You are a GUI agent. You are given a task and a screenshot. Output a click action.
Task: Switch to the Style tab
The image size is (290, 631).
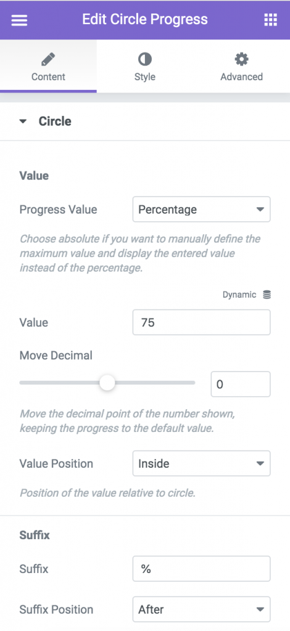(145, 67)
